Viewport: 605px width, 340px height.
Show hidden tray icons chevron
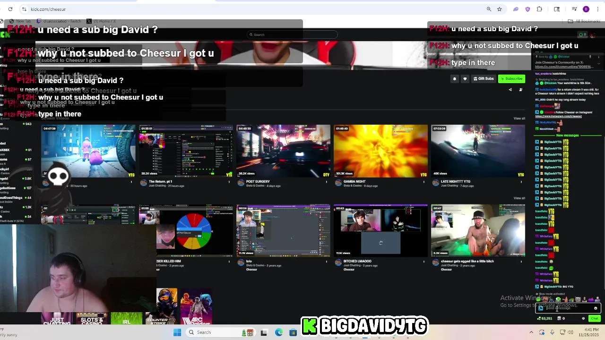click(x=531, y=332)
